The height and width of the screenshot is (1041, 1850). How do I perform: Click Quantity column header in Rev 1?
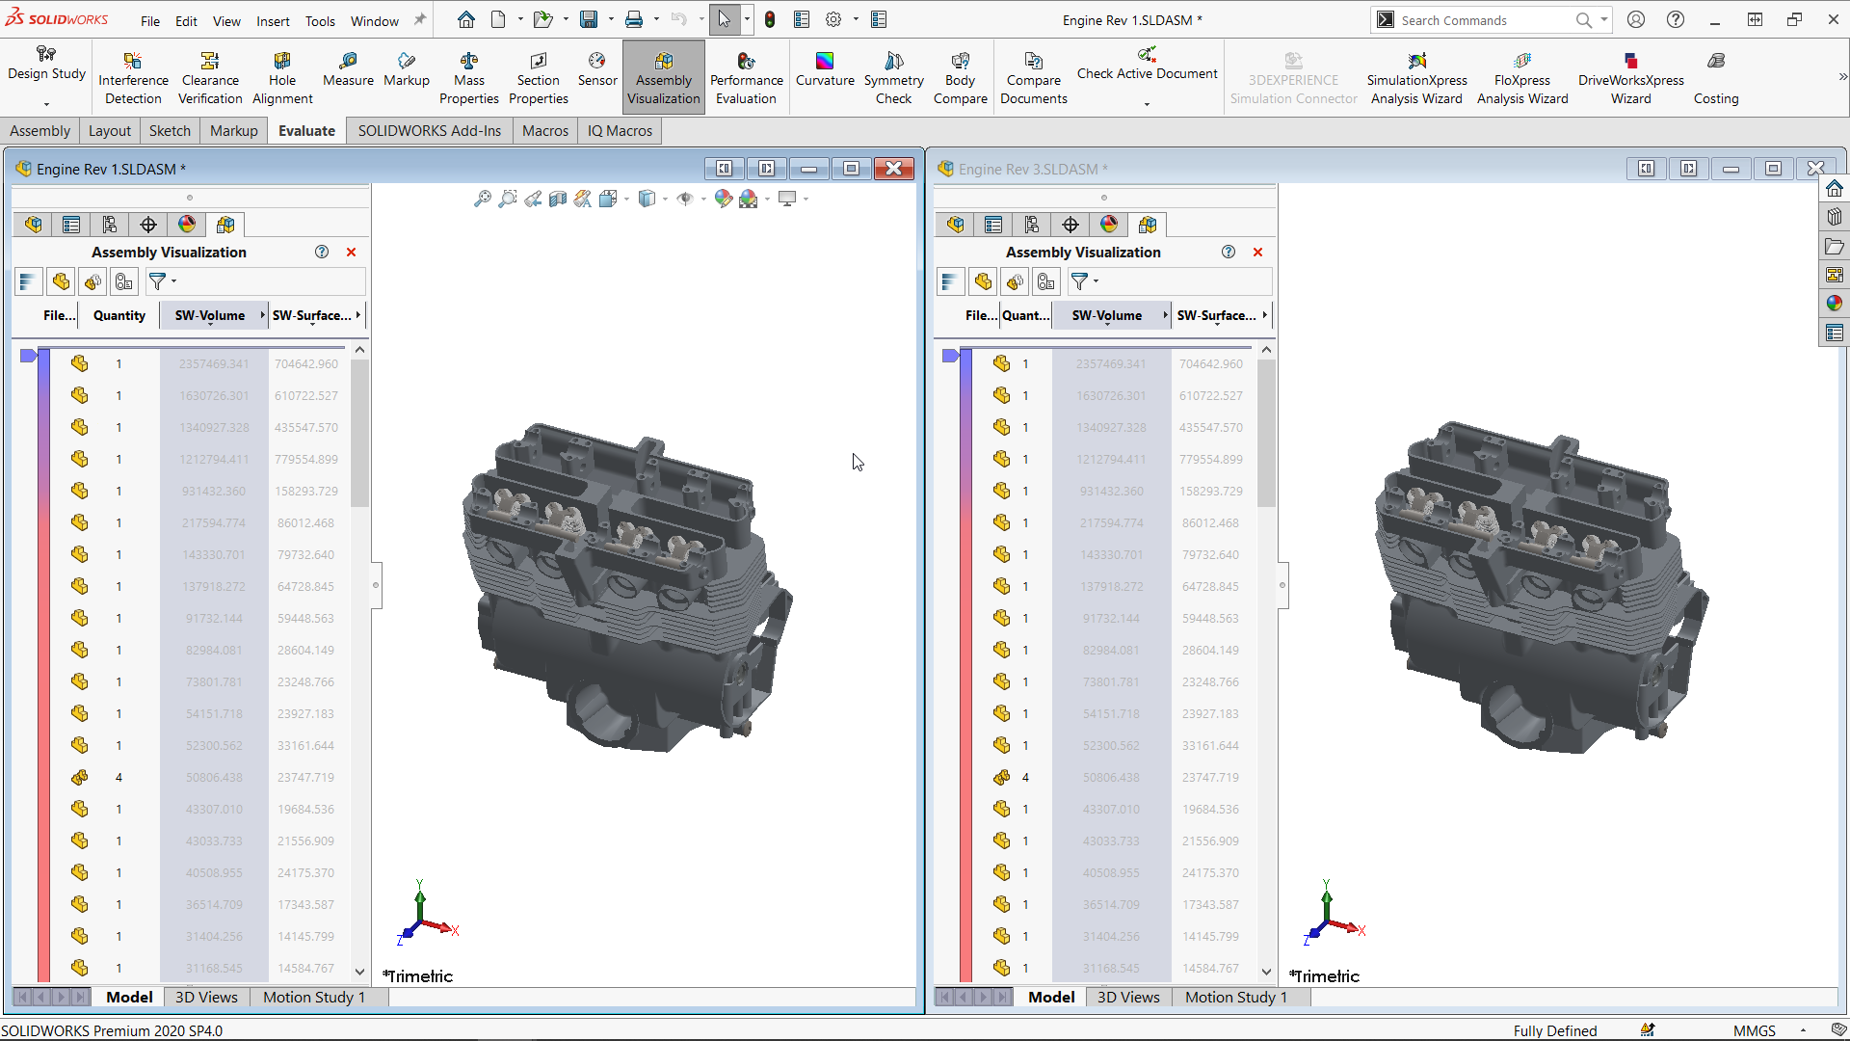[x=119, y=315]
